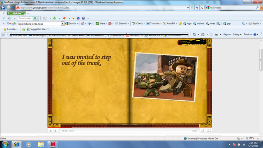
Task: Open the Favorites star button
Action: click(x=10, y=29)
